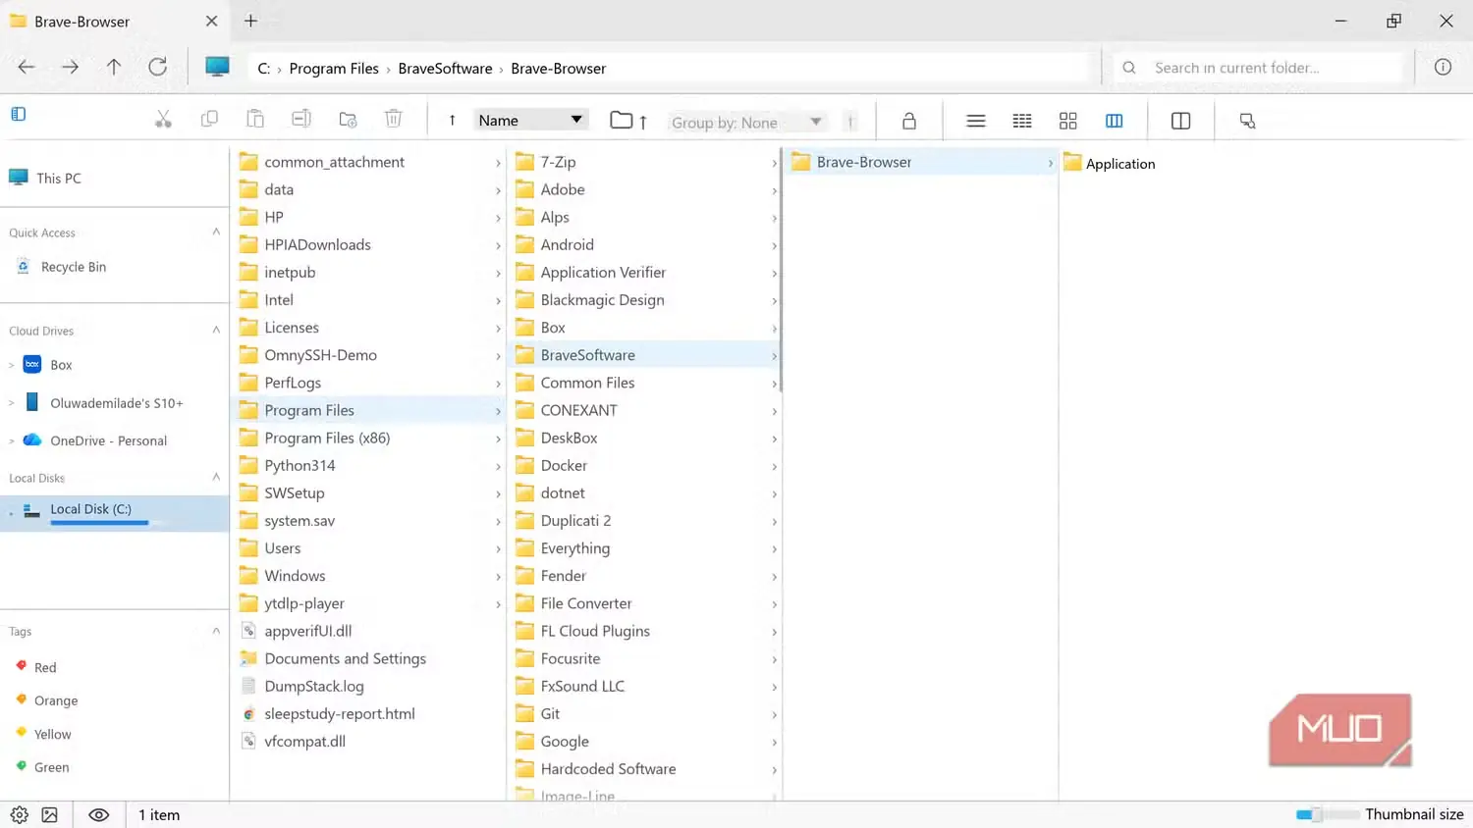Click the picture icon in the status bar
This screenshot has width=1473, height=828.
50,814
